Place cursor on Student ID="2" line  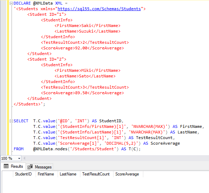click(x=46, y=59)
